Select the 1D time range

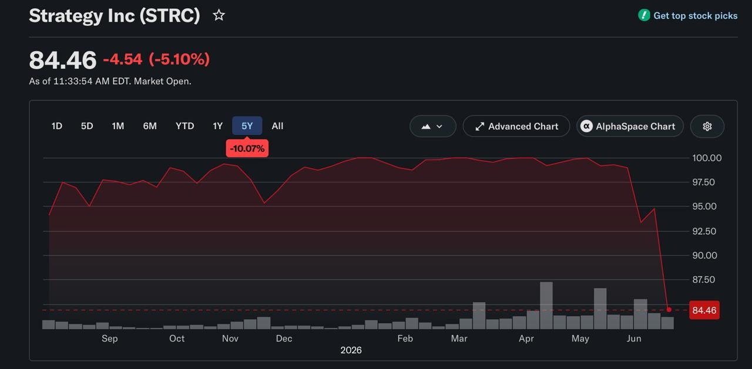(x=57, y=126)
